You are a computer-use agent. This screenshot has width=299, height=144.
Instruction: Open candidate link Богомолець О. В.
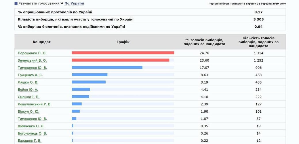33,133
